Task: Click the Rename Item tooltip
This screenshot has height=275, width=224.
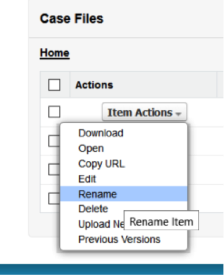Action: pyautogui.click(x=161, y=220)
